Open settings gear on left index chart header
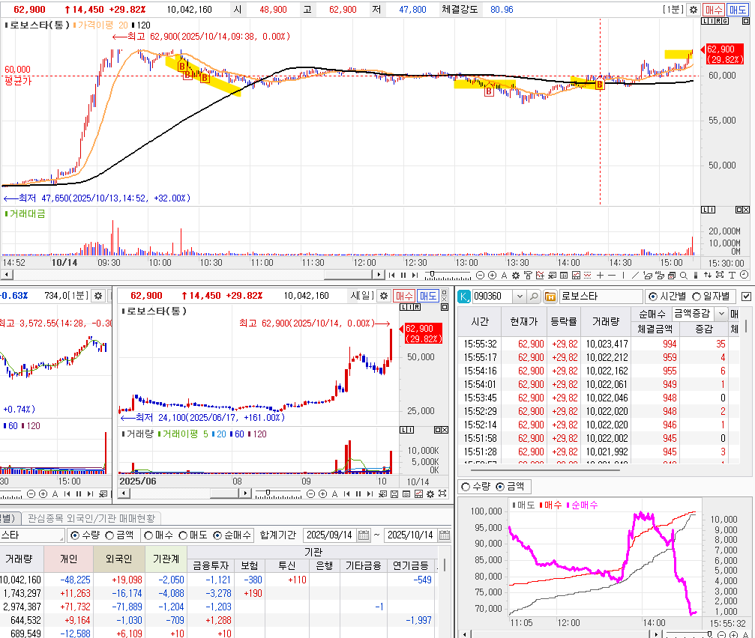 [98, 296]
